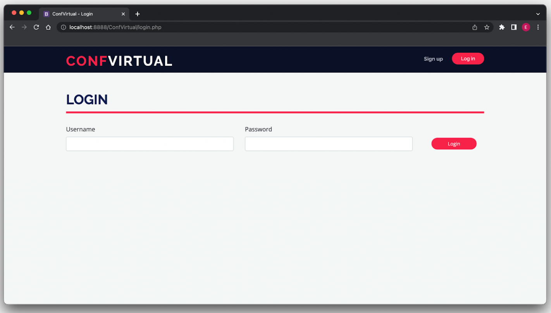
Task: Click the Log in header button
Action: [x=468, y=58]
